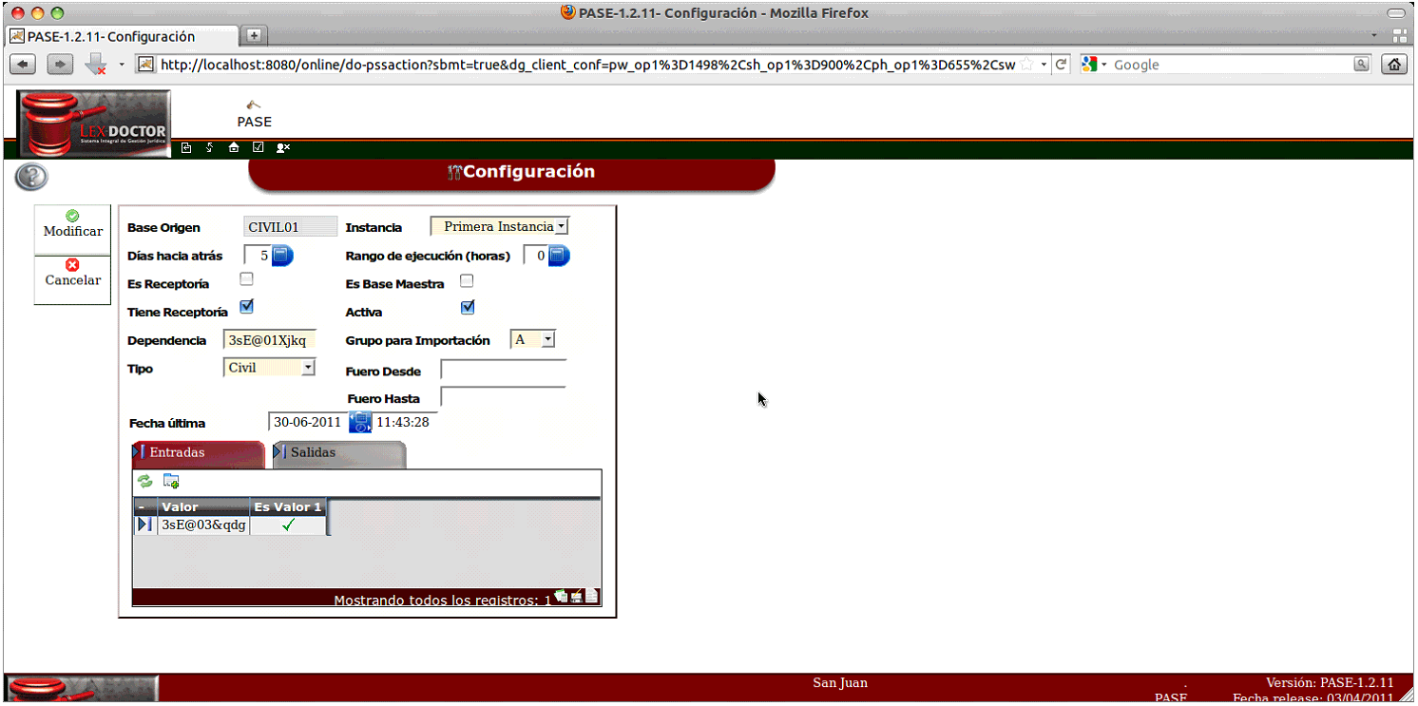Click the user logout icon in the green toolbar

tap(282, 147)
